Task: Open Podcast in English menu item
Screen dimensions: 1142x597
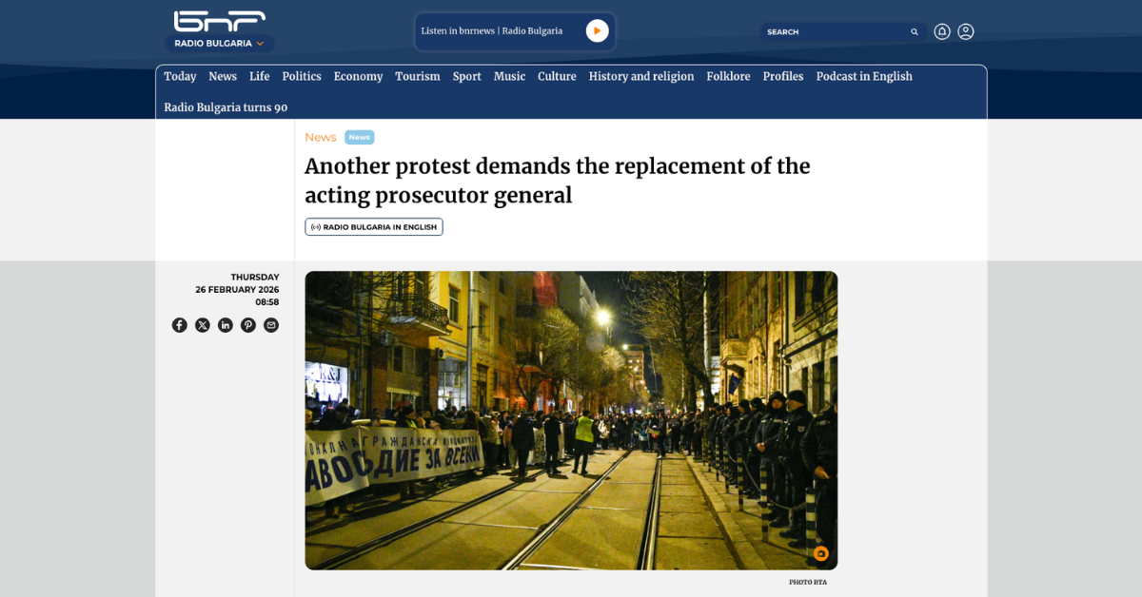Action: [864, 77]
